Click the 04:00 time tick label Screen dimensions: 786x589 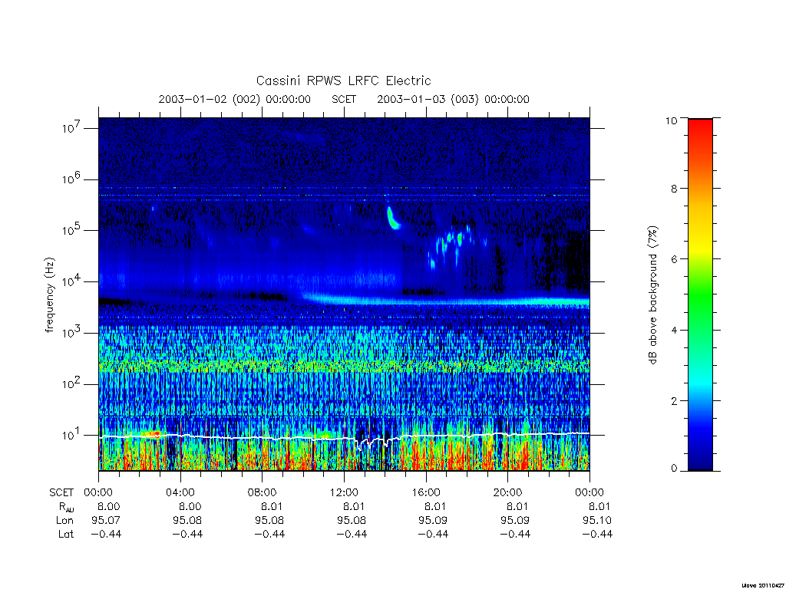point(180,492)
